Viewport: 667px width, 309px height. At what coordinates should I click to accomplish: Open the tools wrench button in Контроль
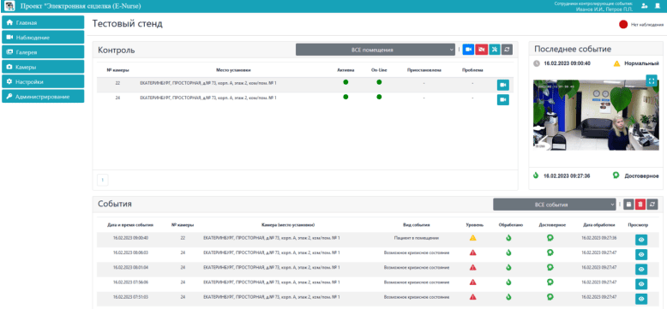point(495,50)
